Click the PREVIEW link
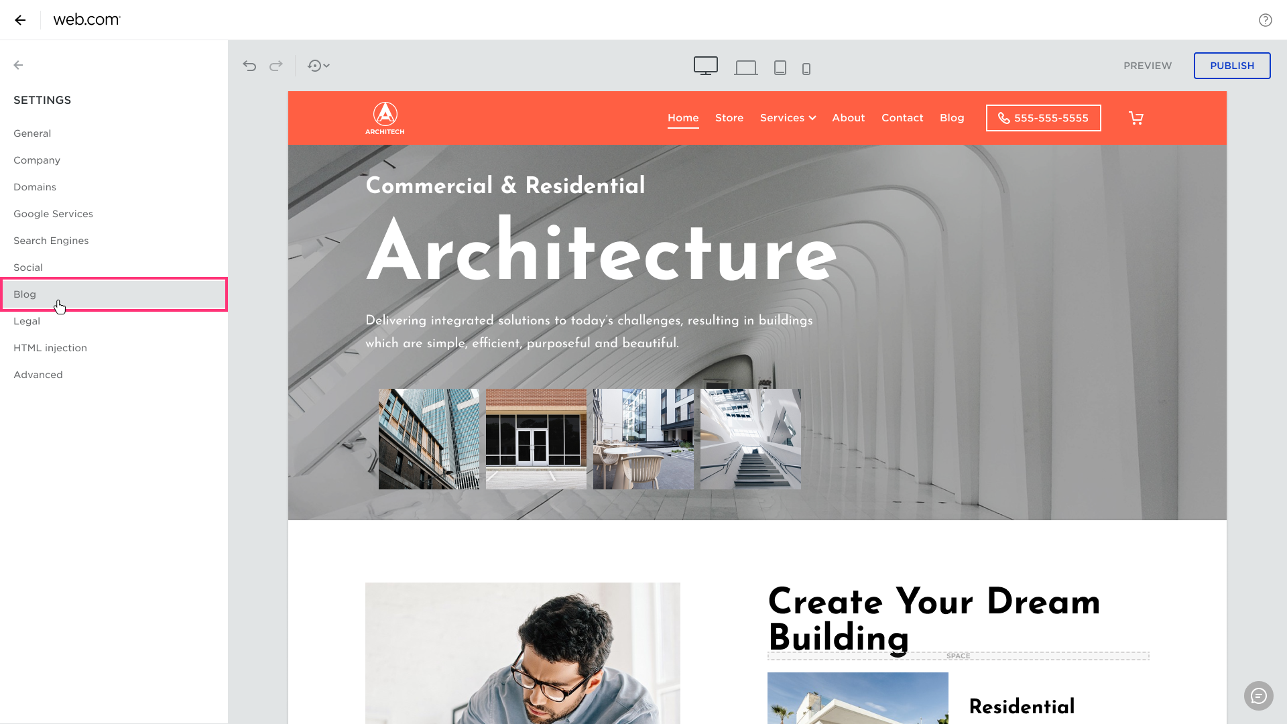Screen dimensions: 1287x724 (x=1148, y=66)
